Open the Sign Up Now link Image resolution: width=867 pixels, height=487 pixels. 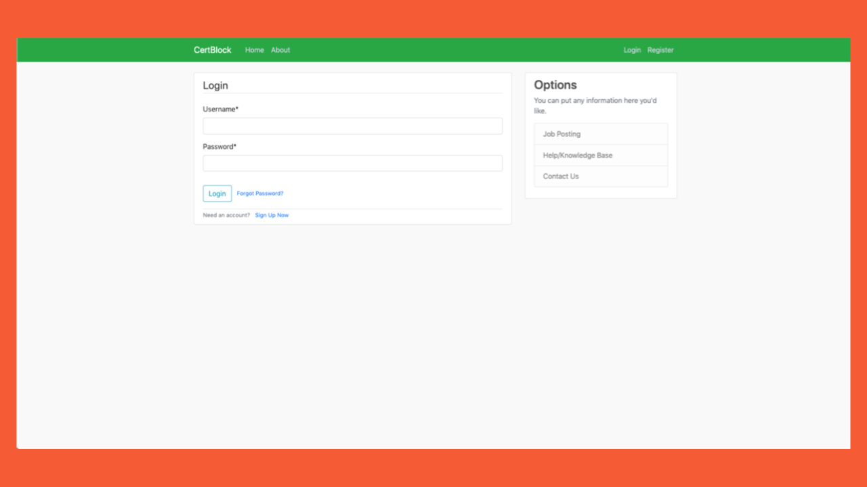click(x=272, y=215)
